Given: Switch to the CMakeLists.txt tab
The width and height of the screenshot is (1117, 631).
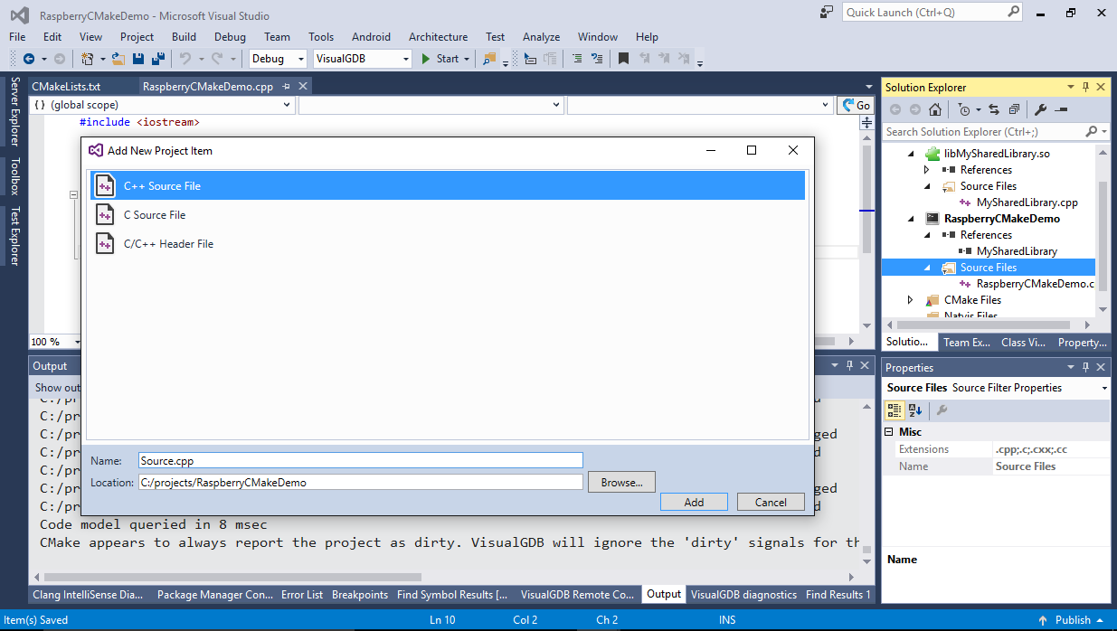Looking at the screenshot, I should point(66,87).
